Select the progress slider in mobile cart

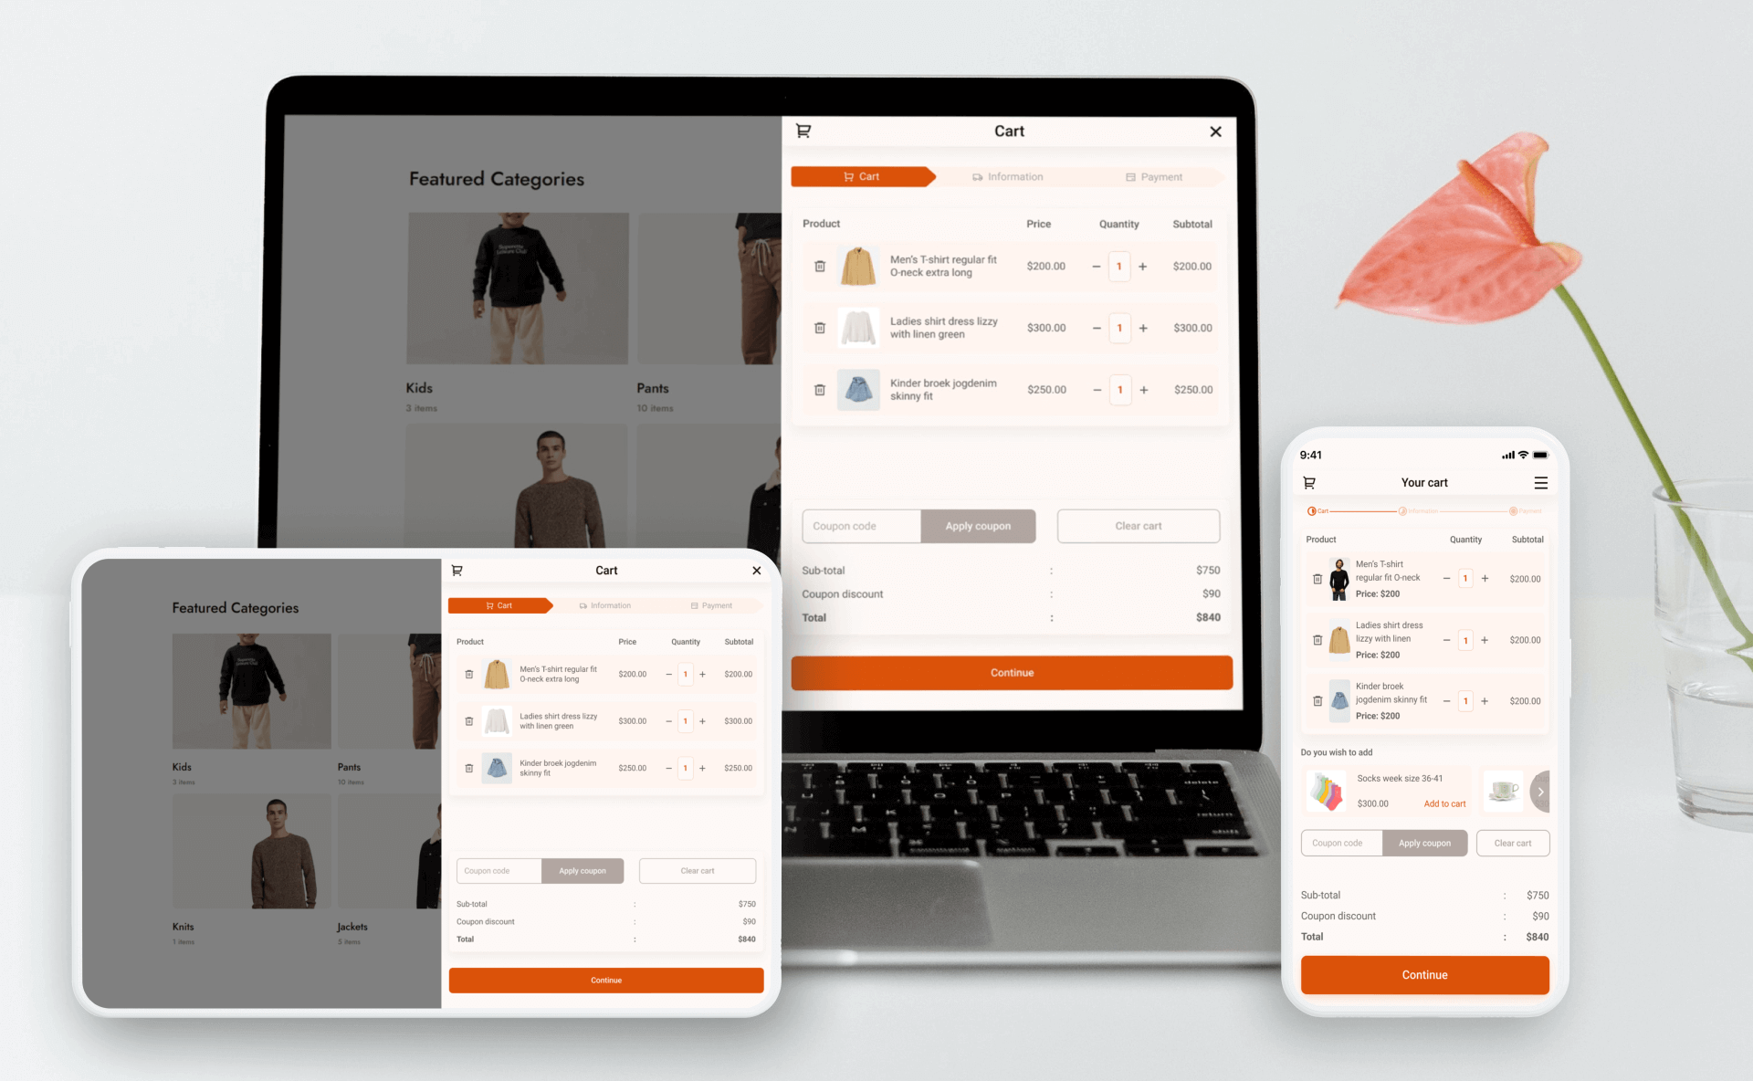[x=1426, y=509]
